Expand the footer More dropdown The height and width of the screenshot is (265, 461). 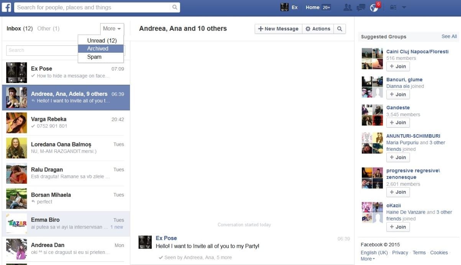pyautogui.click(x=368, y=259)
